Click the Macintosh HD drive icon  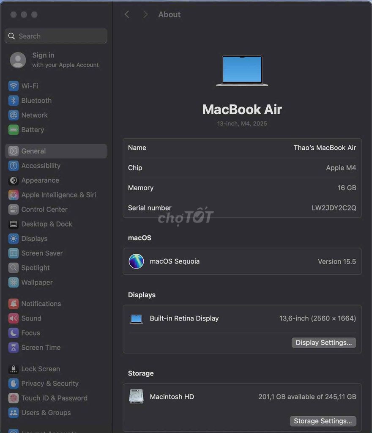pyautogui.click(x=136, y=397)
